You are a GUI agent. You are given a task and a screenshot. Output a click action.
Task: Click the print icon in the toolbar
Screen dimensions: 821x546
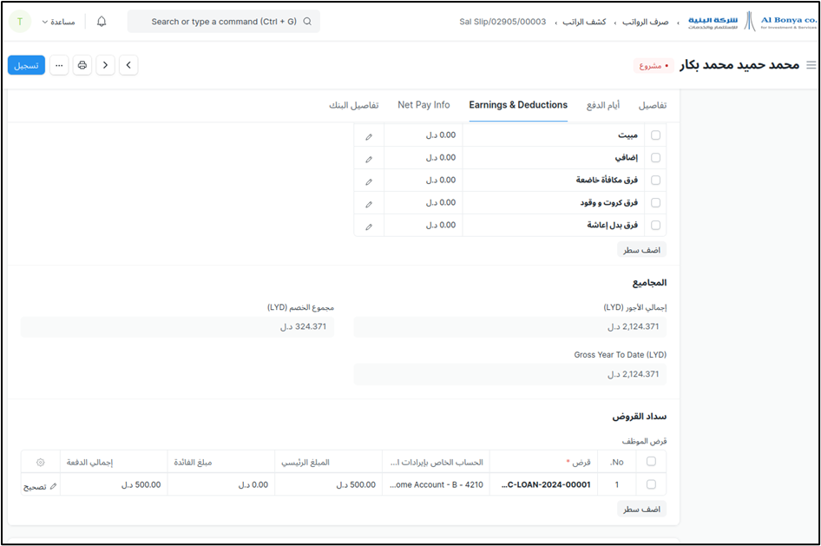82,65
